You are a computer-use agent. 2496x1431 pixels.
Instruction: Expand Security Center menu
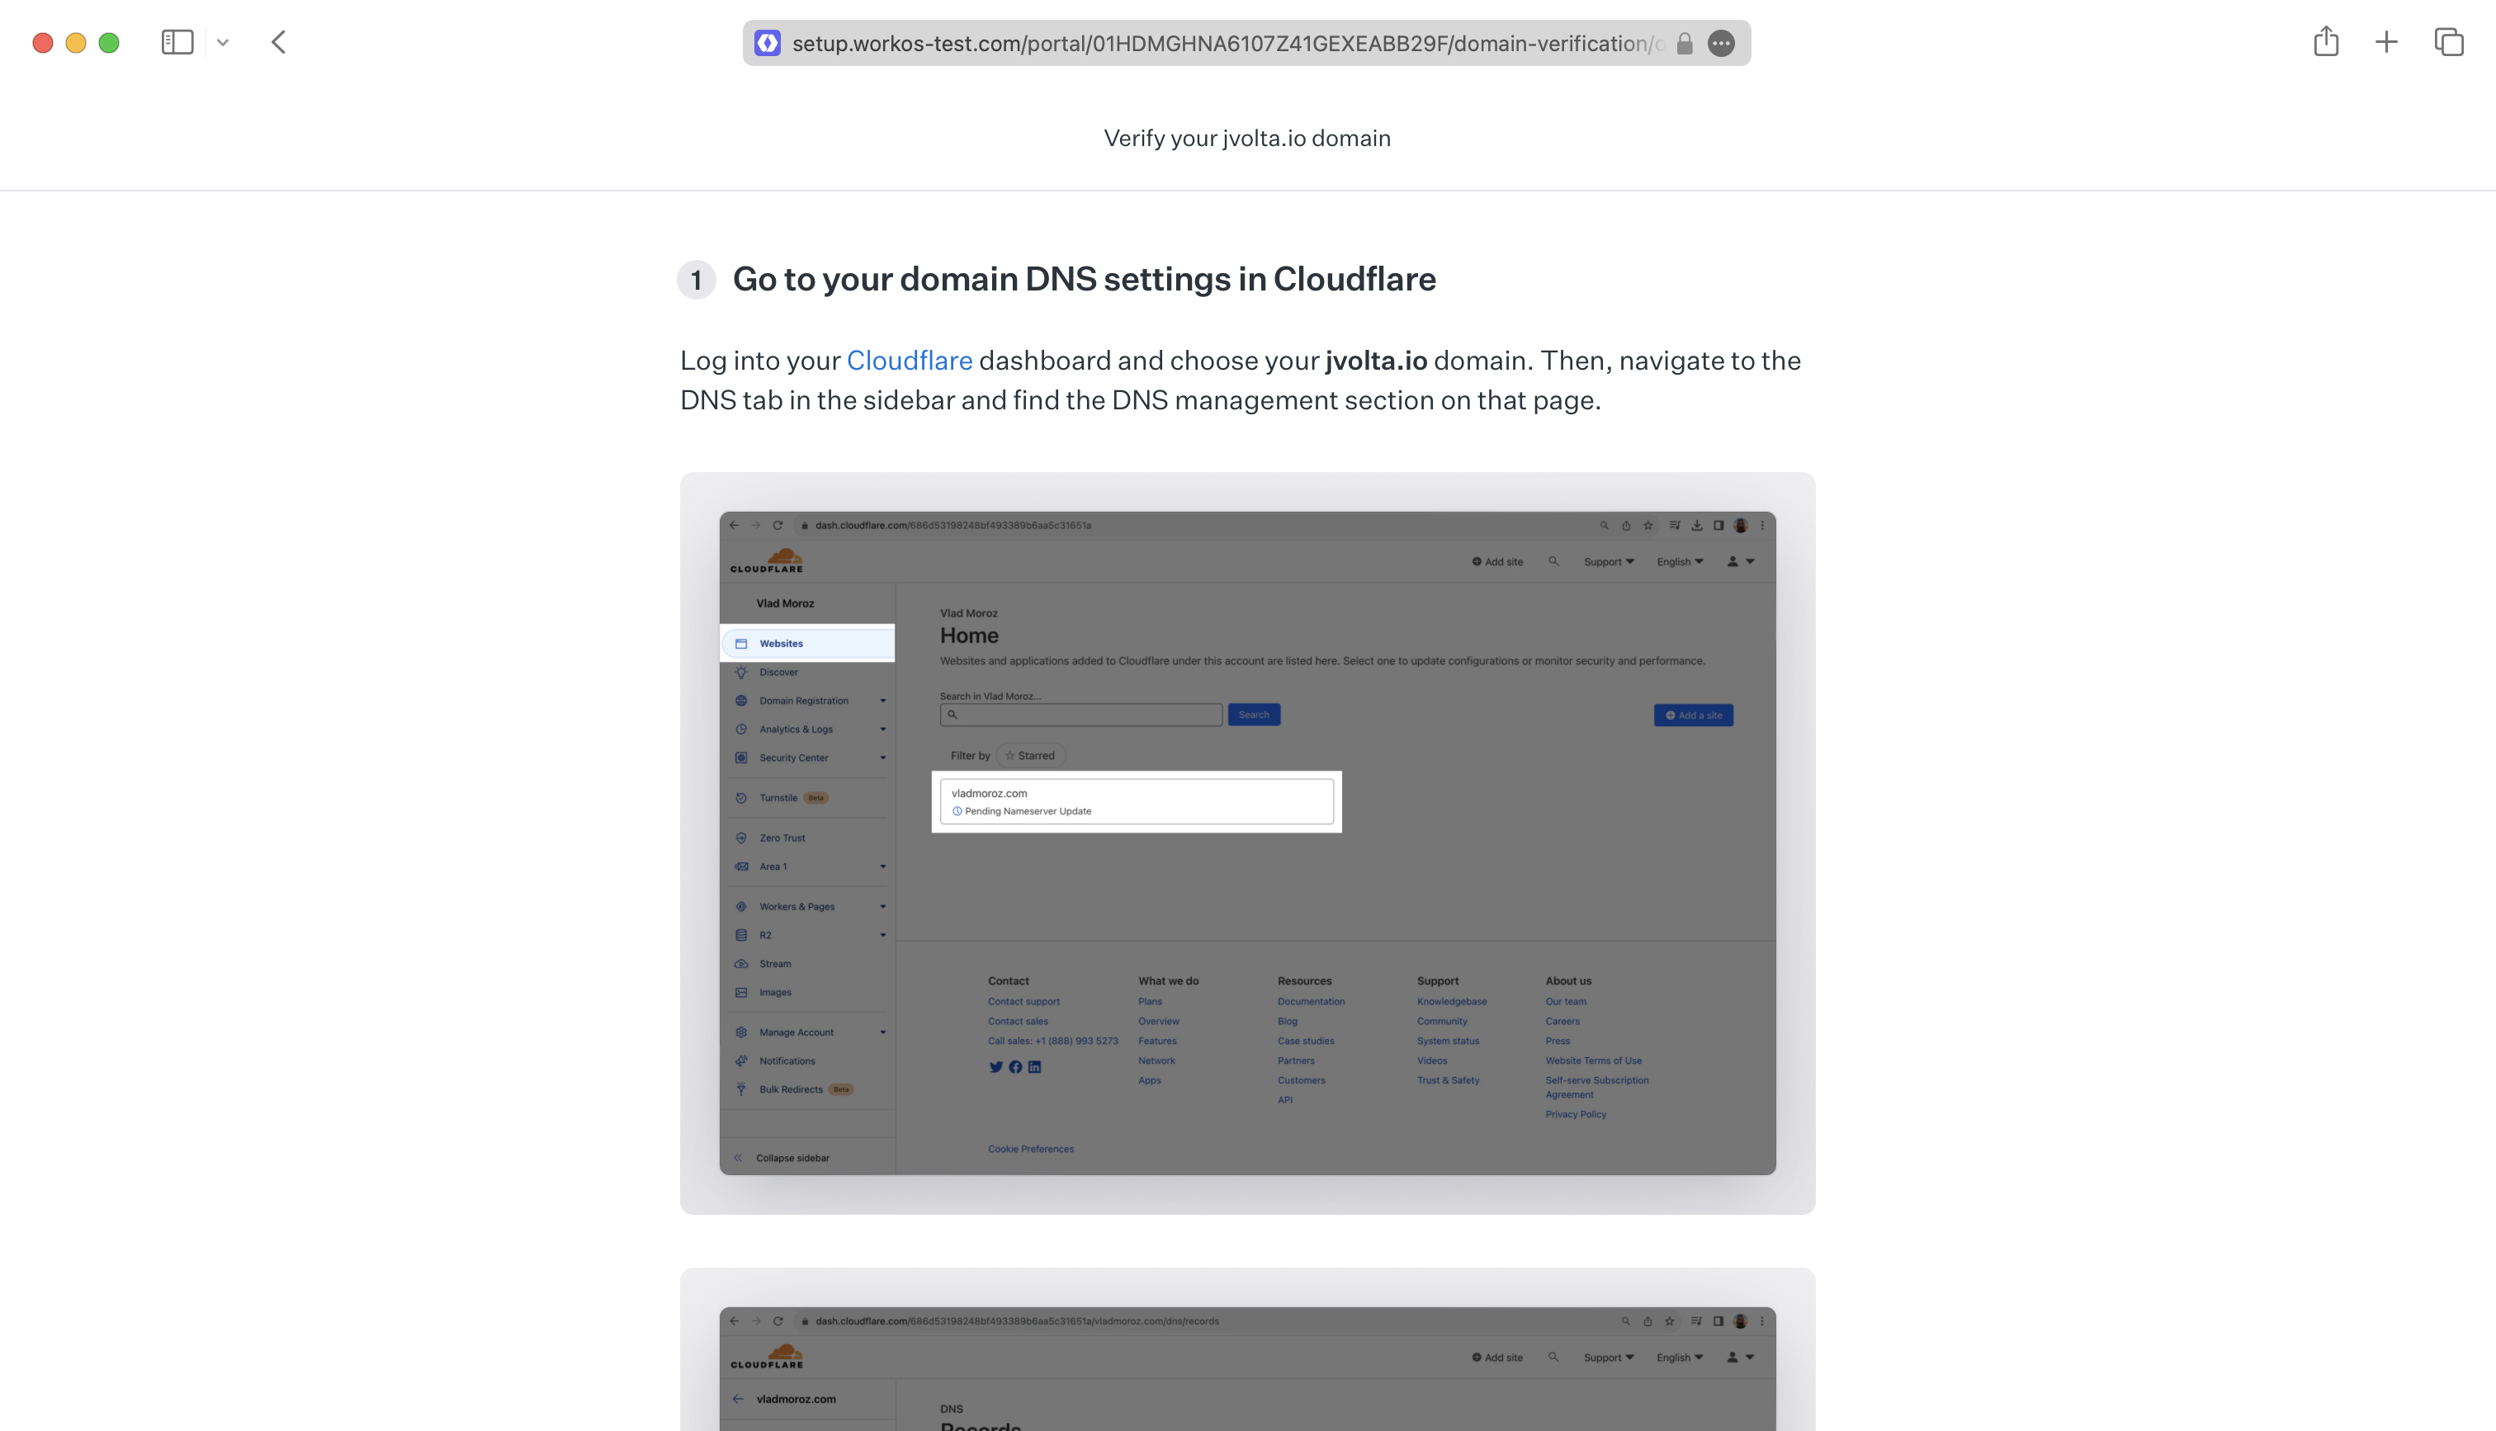pyautogui.click(x=883, y=758)
